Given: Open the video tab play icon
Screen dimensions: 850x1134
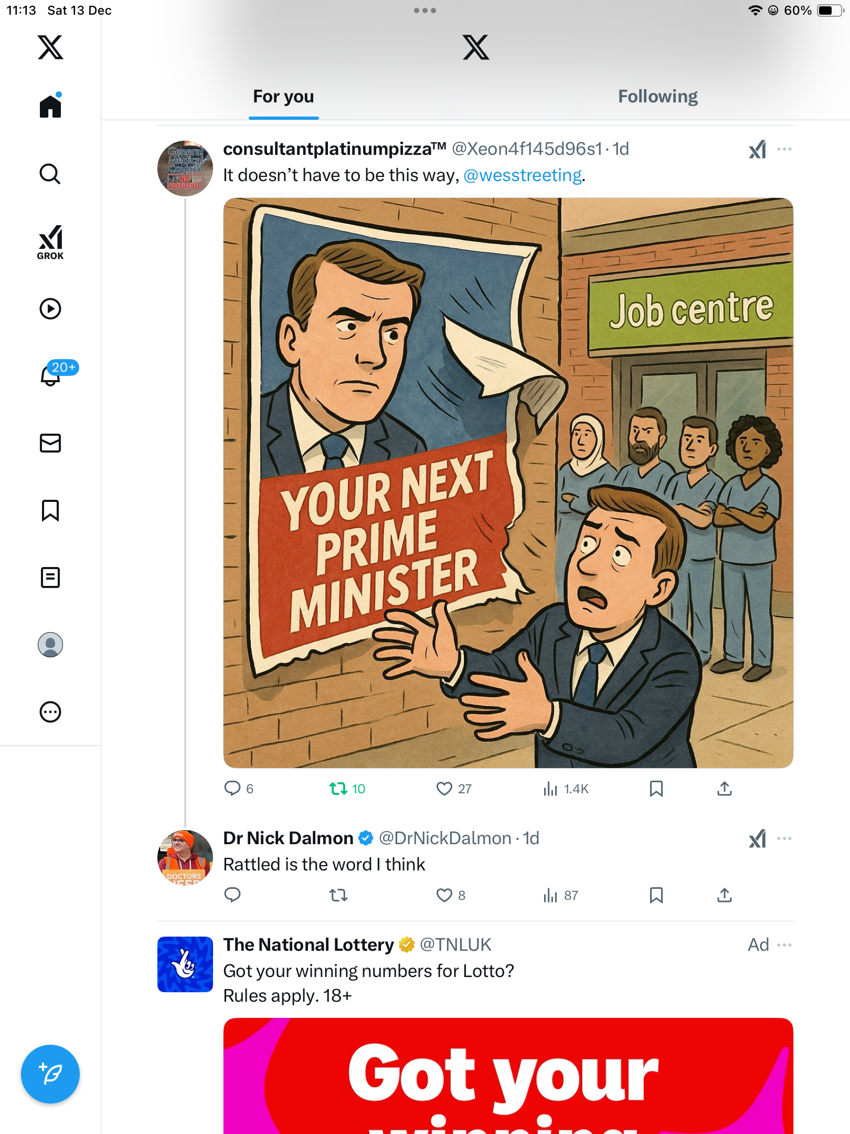Looking at the screenshot, I should click(50, 309).
